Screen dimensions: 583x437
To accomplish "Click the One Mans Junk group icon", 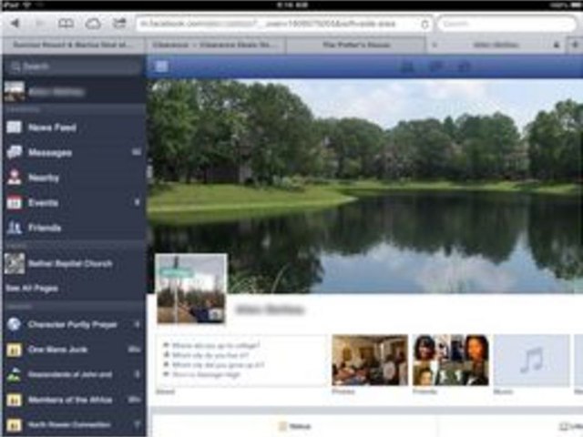I will tap(15, 350).
